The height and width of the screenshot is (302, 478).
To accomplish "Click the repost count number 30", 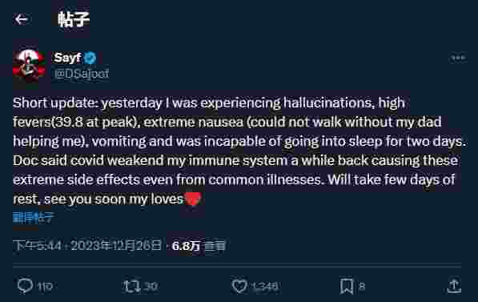I will (x=151, y=286).
